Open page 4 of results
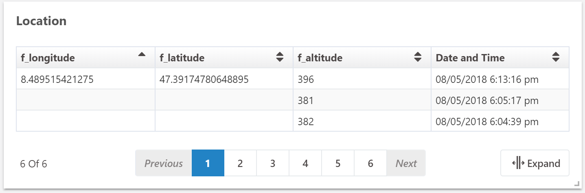 click(305, 163)
